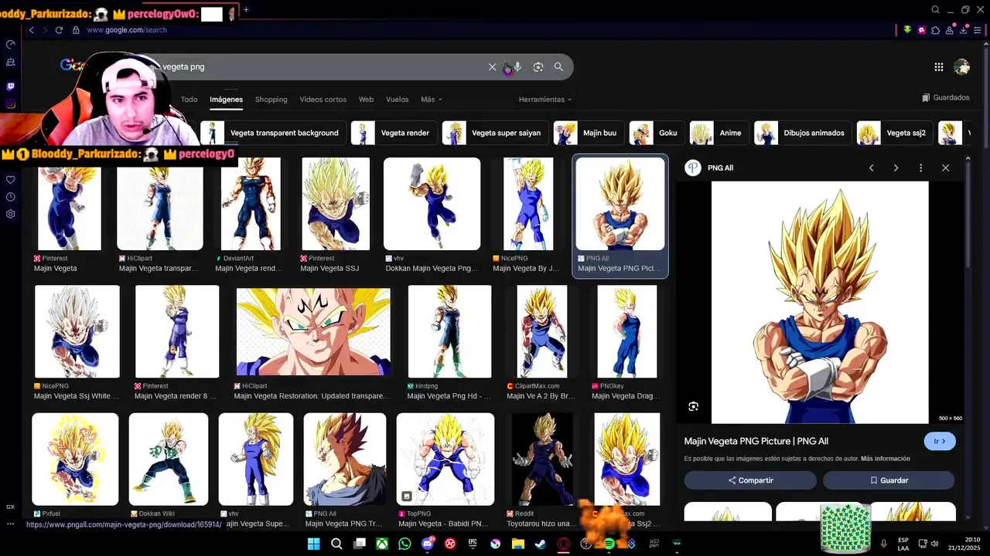The width and height of the screenshot is (990, 556).
Task: Open Discord from the taskbar
Action: pos(427,544)
